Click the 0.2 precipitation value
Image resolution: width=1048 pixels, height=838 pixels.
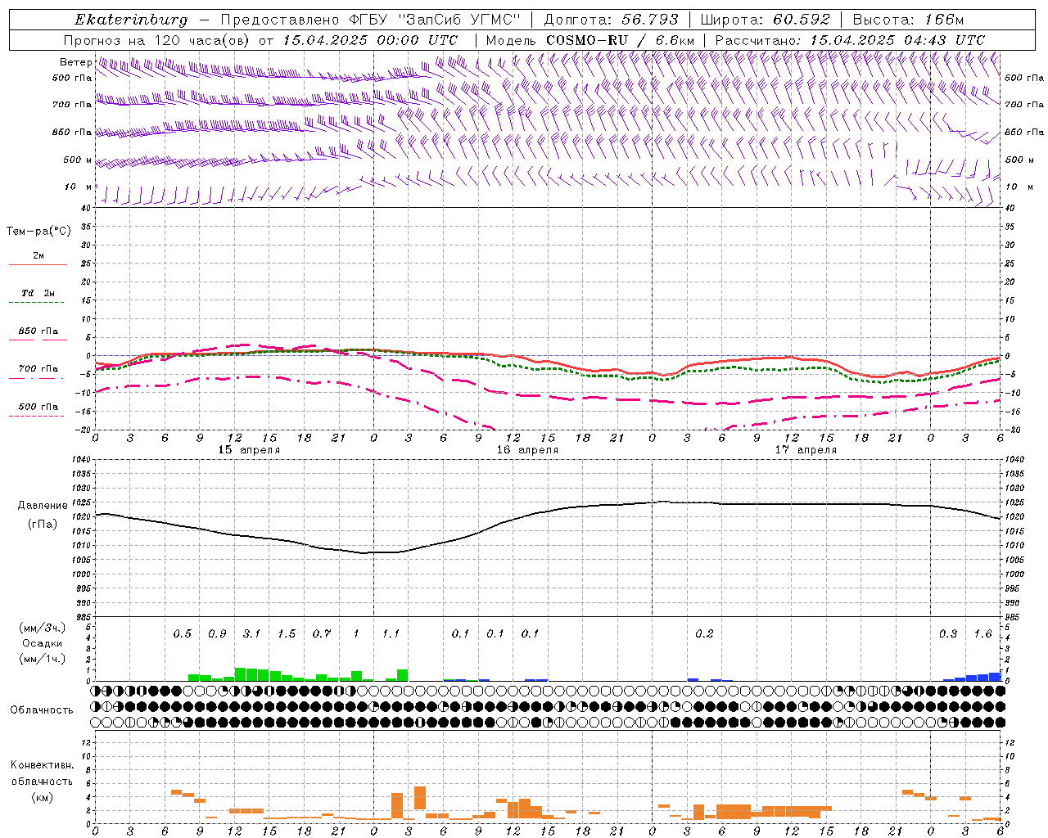(x=704, y=634)
